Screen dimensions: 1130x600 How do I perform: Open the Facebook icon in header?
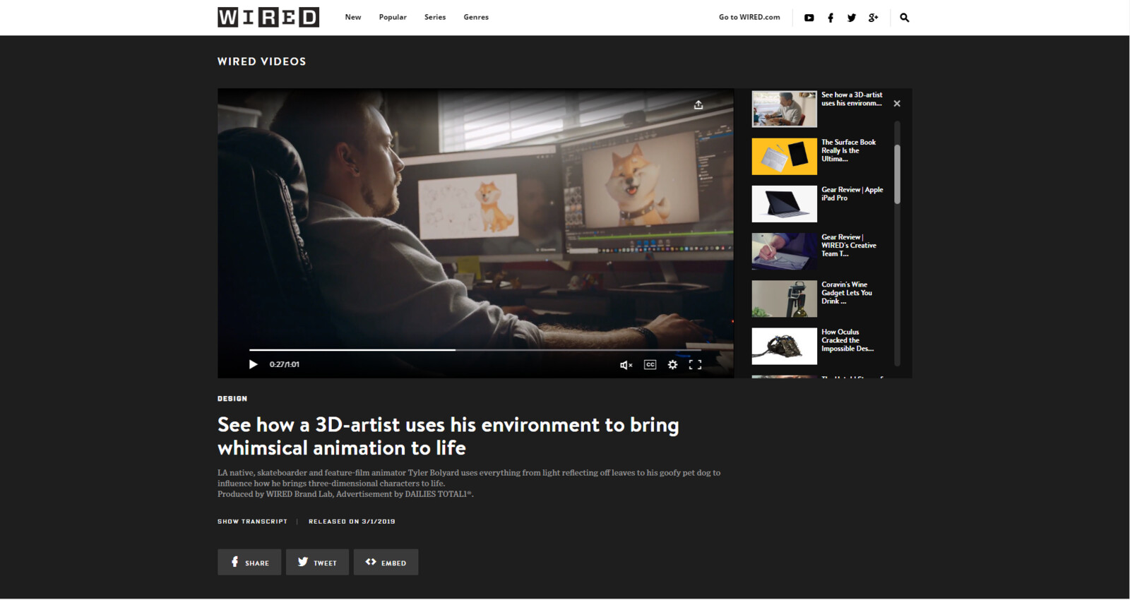[831, 18]
